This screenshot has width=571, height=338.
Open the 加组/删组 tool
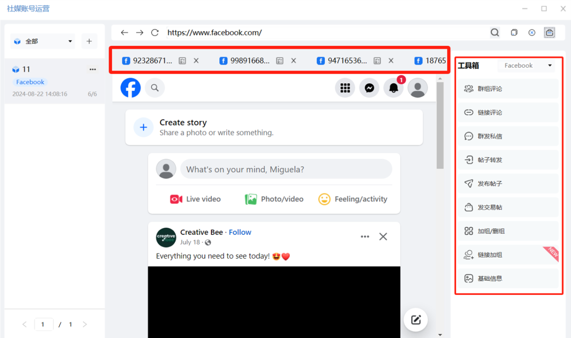pos(508,231)
